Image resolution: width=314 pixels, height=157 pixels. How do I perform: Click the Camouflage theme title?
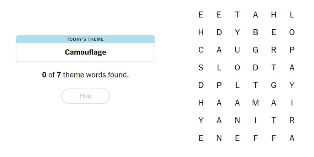point(85,52)
